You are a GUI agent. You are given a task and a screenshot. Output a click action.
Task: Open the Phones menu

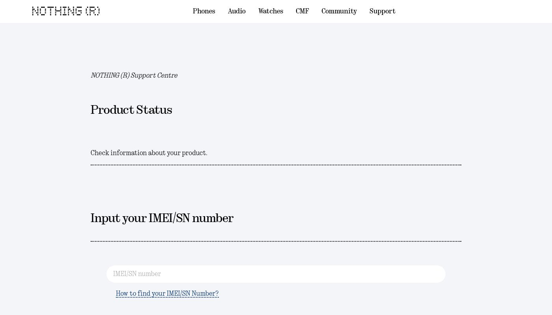tap(204, 11)
